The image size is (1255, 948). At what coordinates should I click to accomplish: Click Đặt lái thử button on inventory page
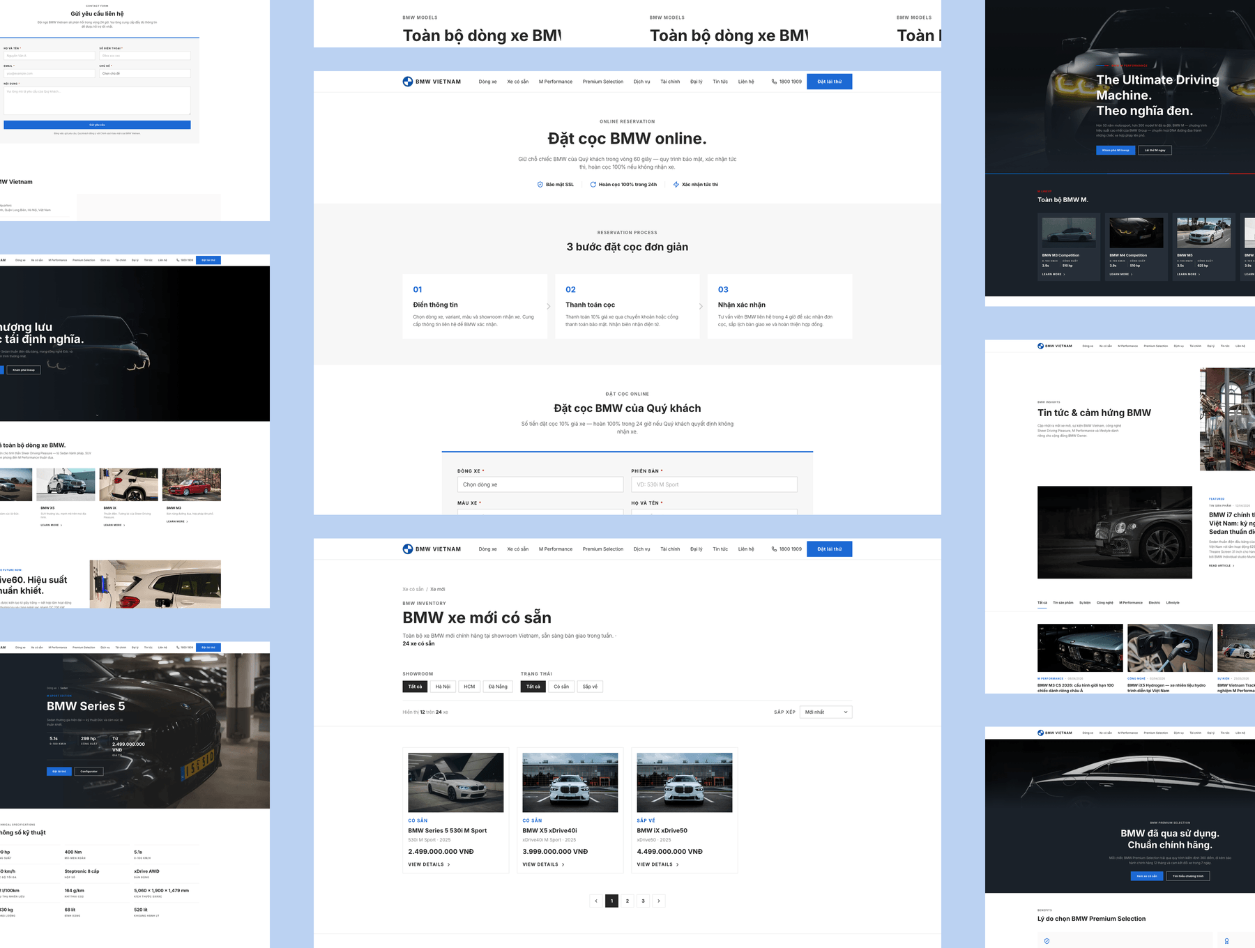[829, 549]
